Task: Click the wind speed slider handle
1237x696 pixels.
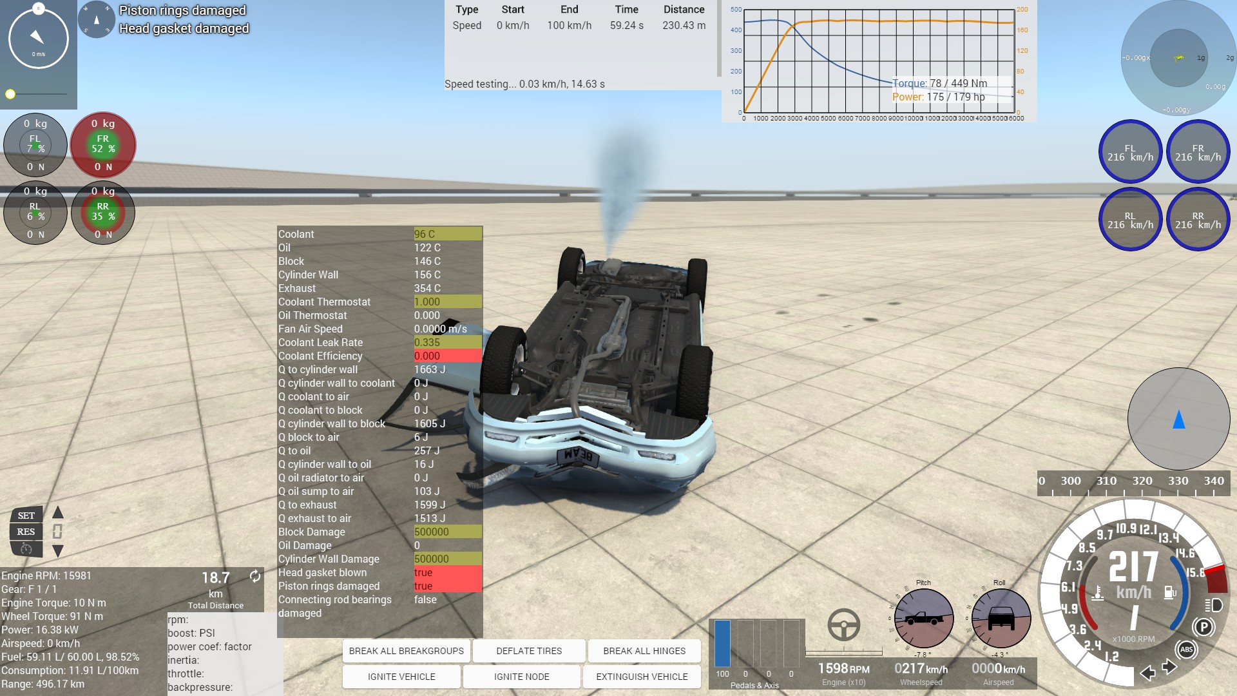Action: pyautogui.click(x=10, y=94)
